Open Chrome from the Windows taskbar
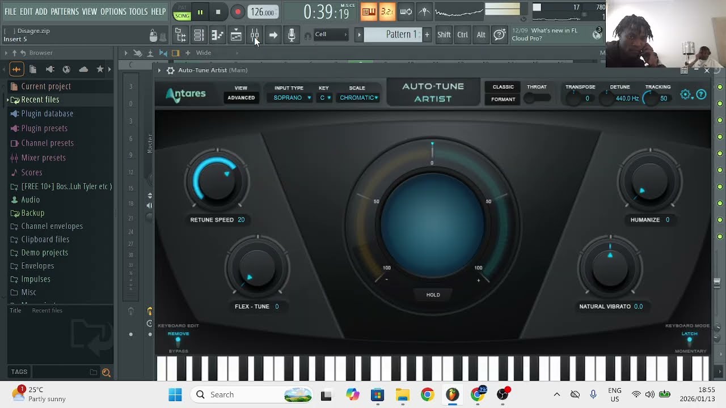This screenshot has width=726, height=408. point(427,394)
